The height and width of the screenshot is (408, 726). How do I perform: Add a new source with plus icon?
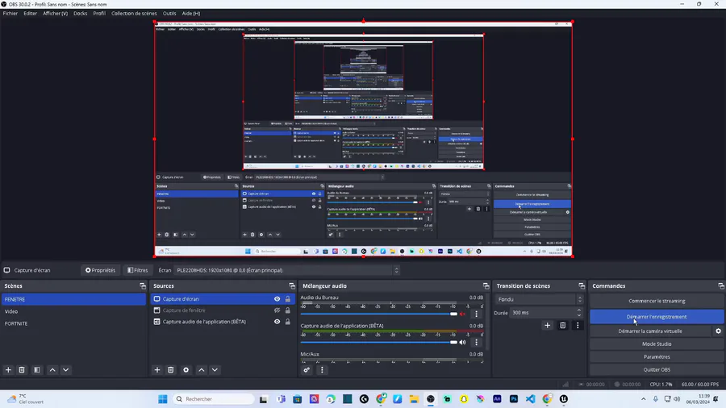(157, 370)
